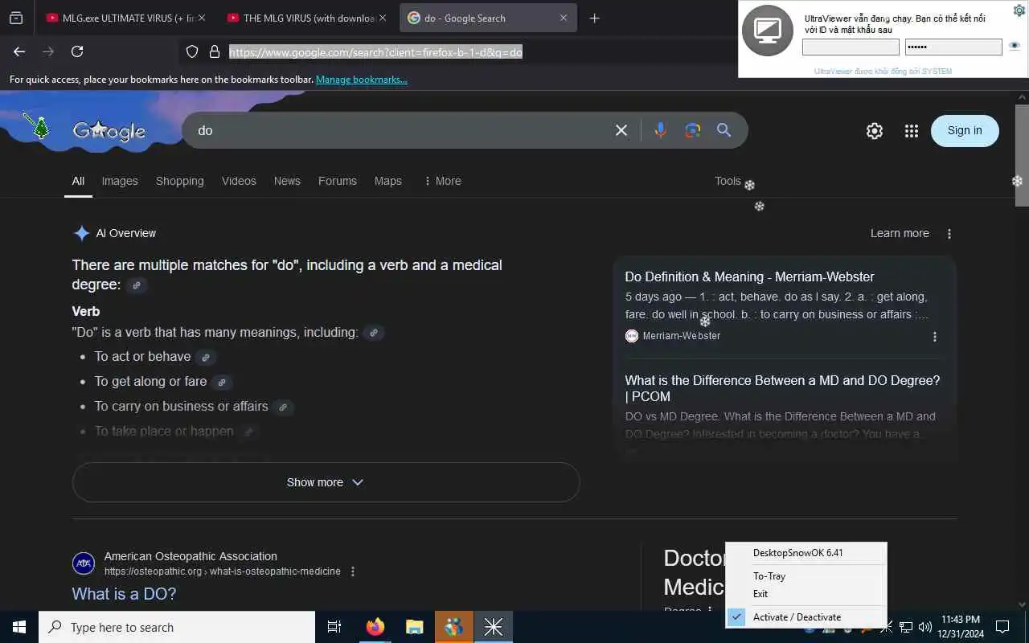
Task: Open the Windows Start menu
Action: tap(19, 627)
